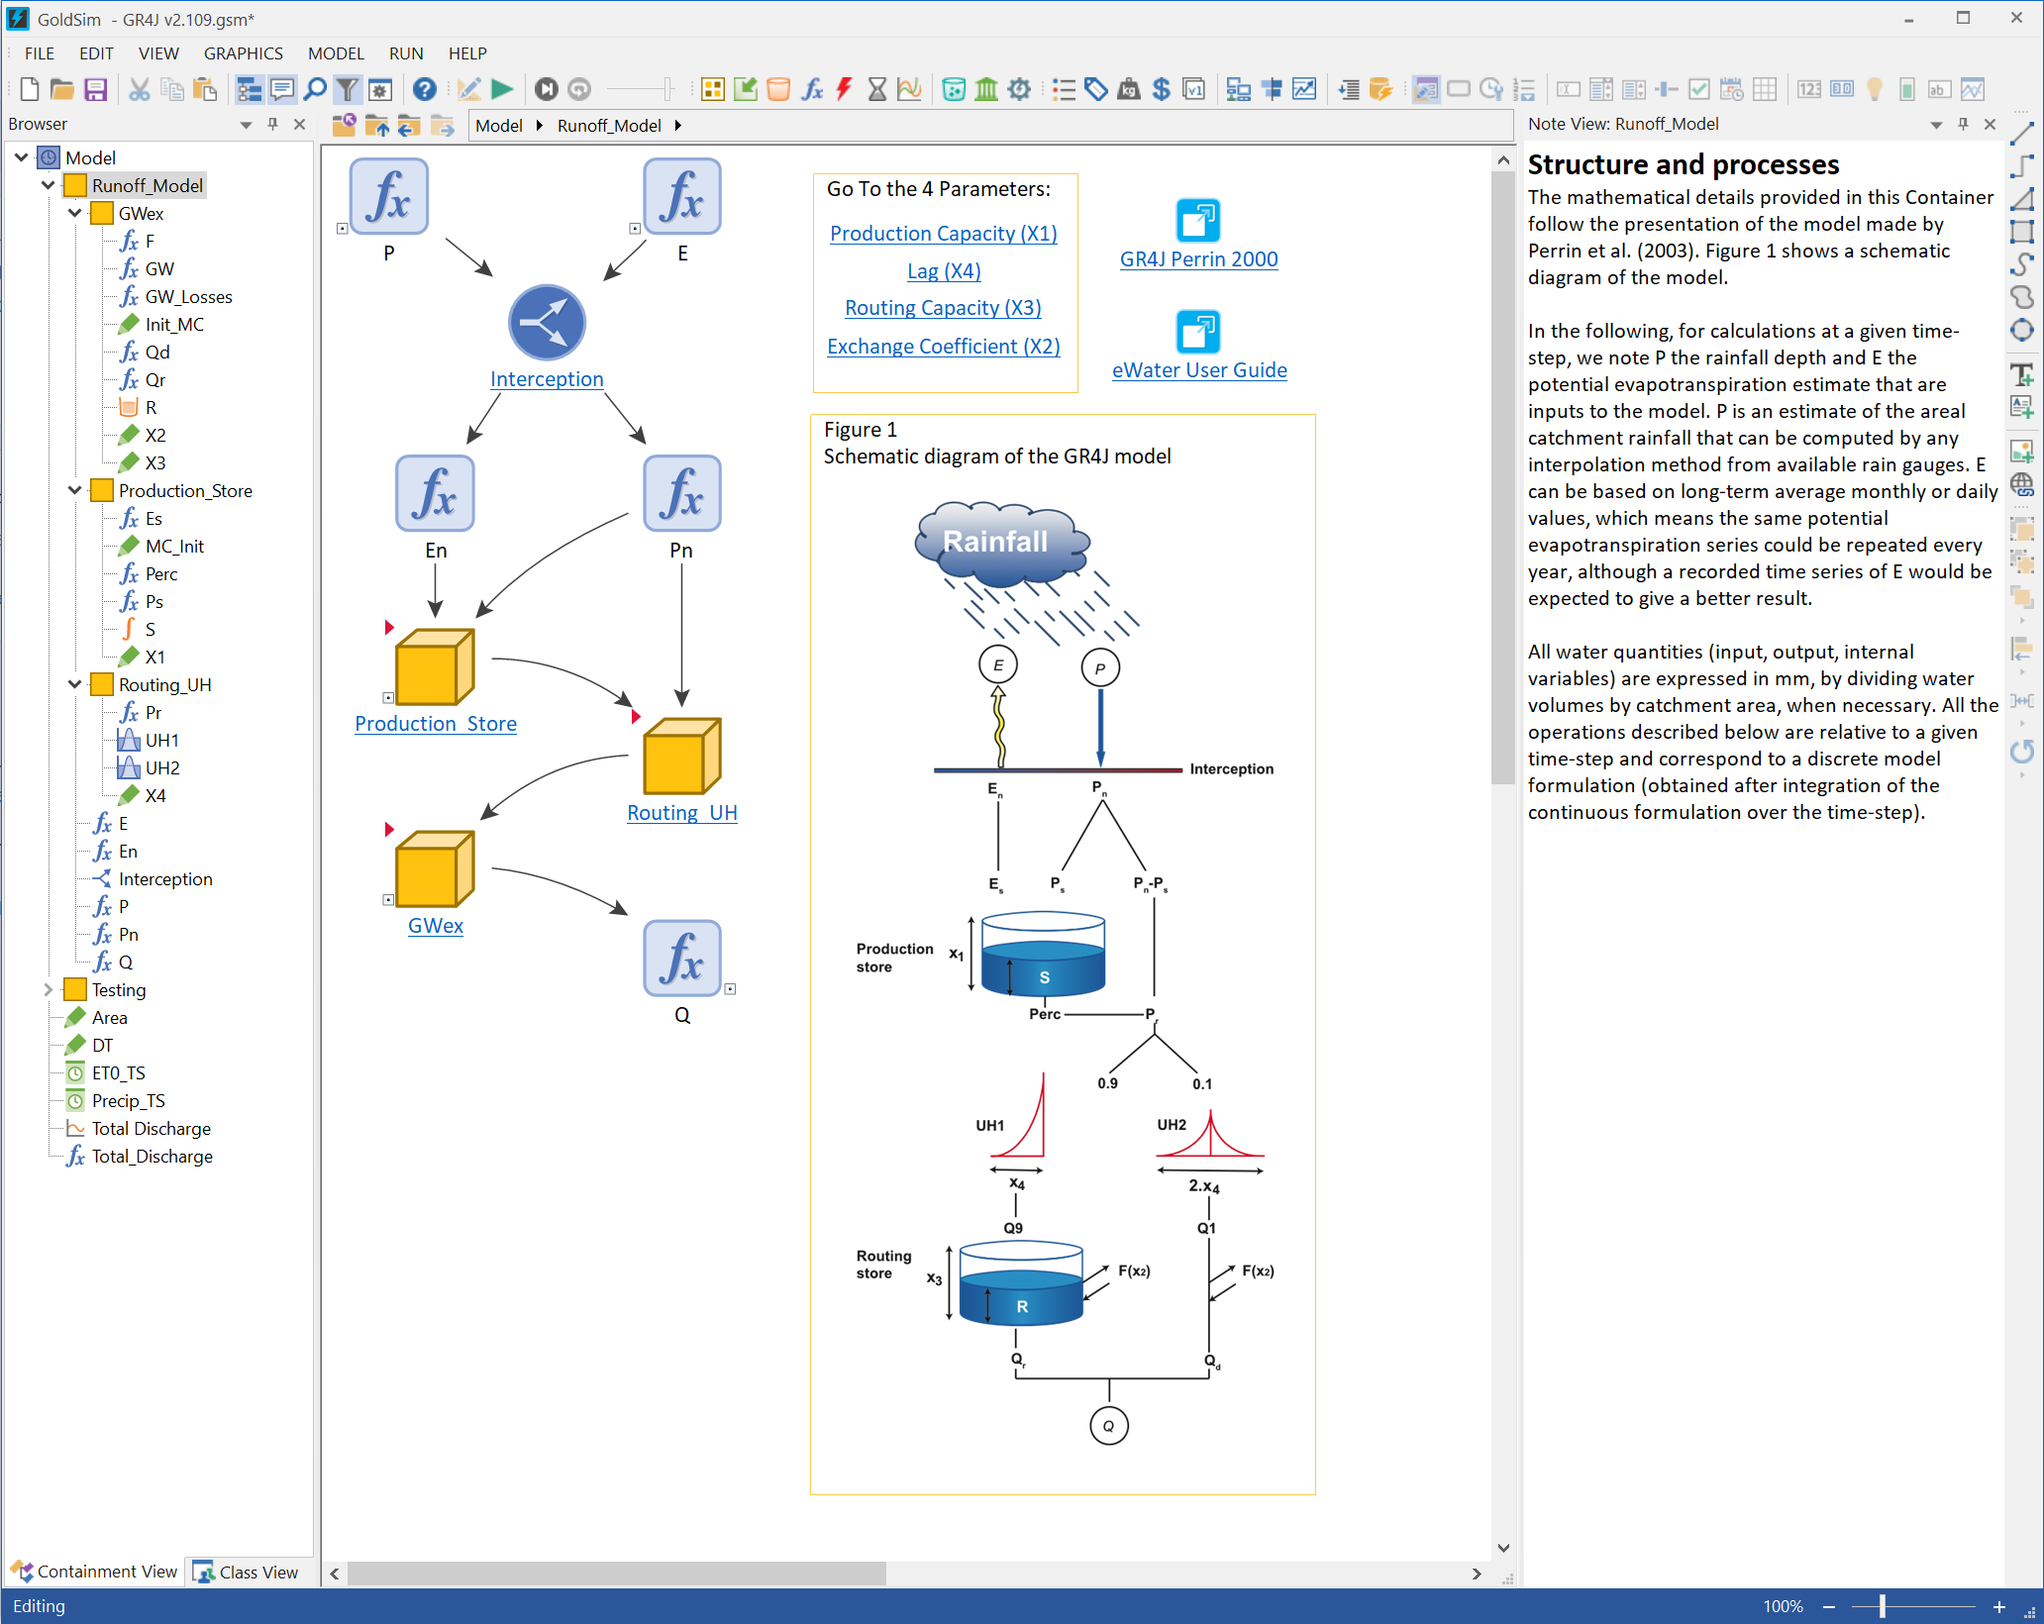This screenshot has width=2044, height=1624.
Task: Select the hourglass Timed Event toolbar icon
Action: [877, 89]
